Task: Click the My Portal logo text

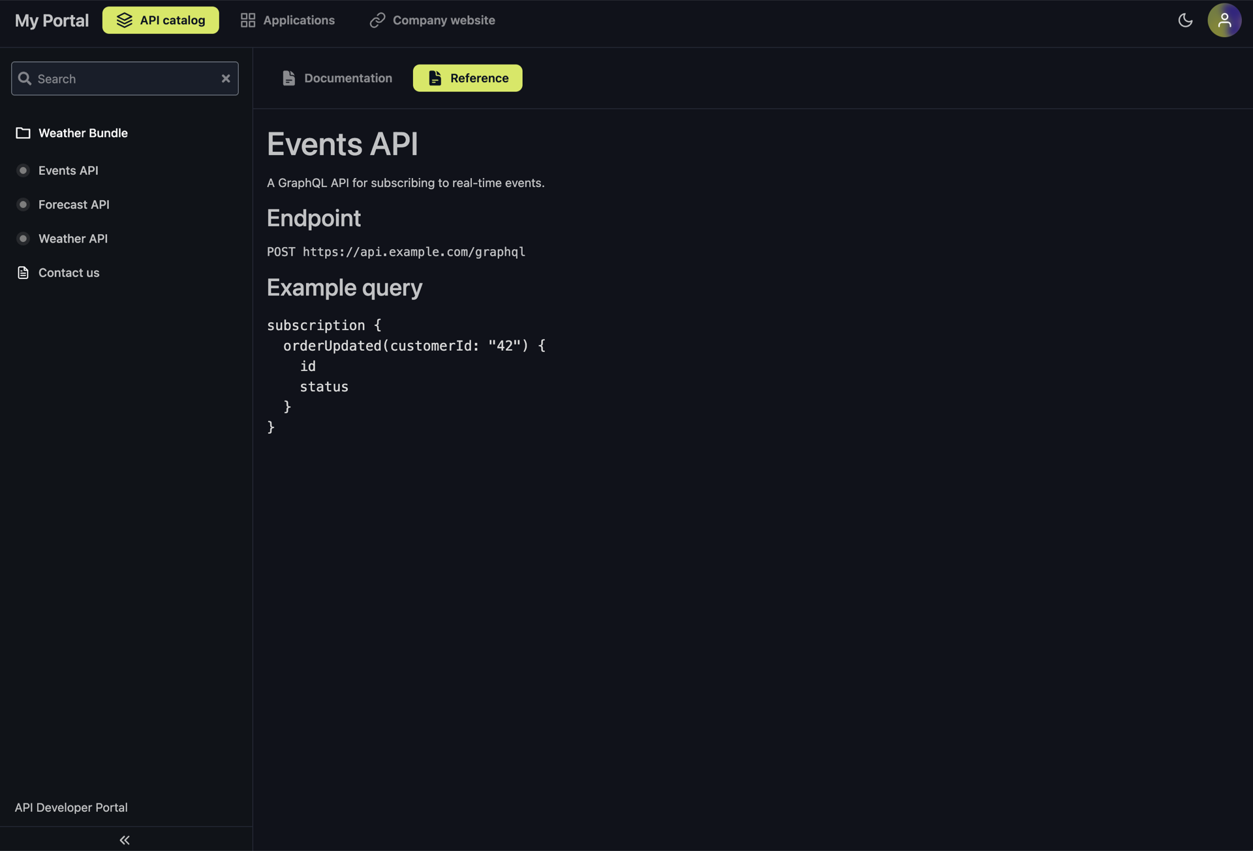Action: pyautogui.click(x=52, y=20)
